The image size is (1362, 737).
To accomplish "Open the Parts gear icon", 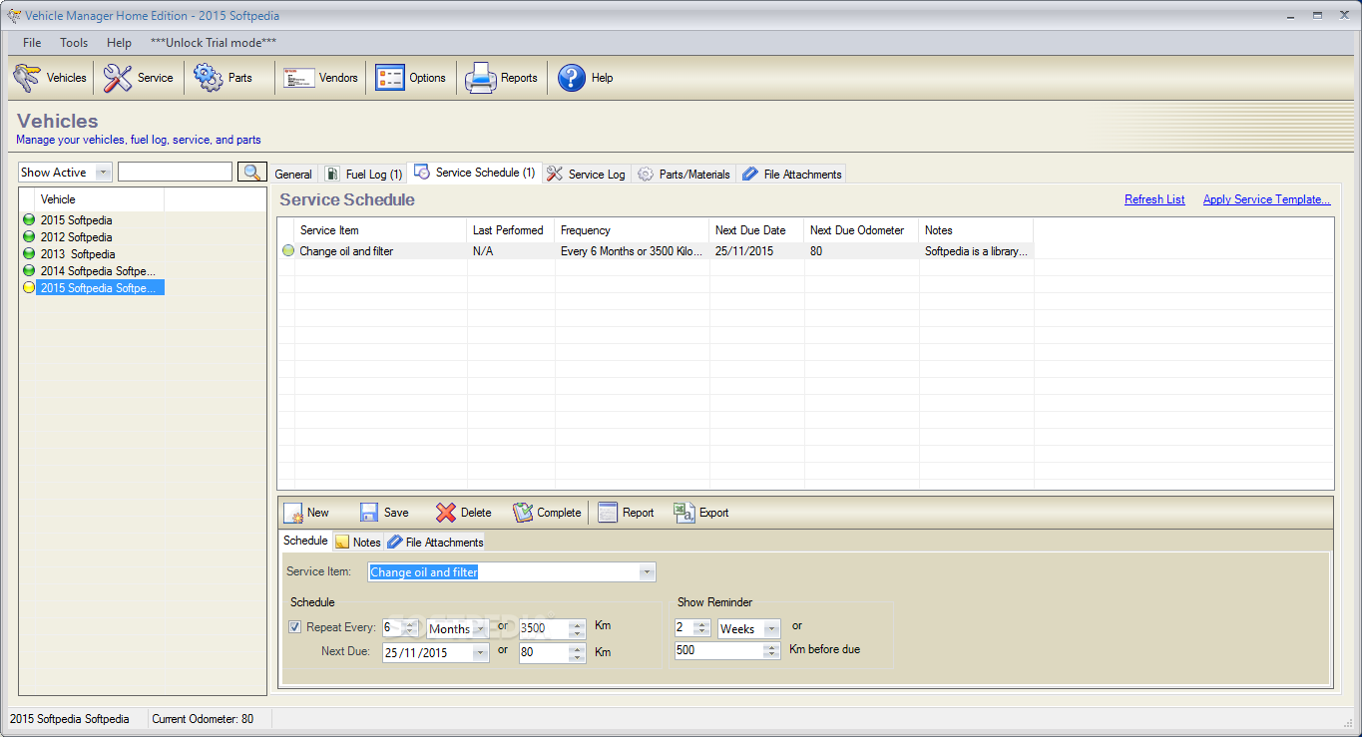I will coord(209,78).
